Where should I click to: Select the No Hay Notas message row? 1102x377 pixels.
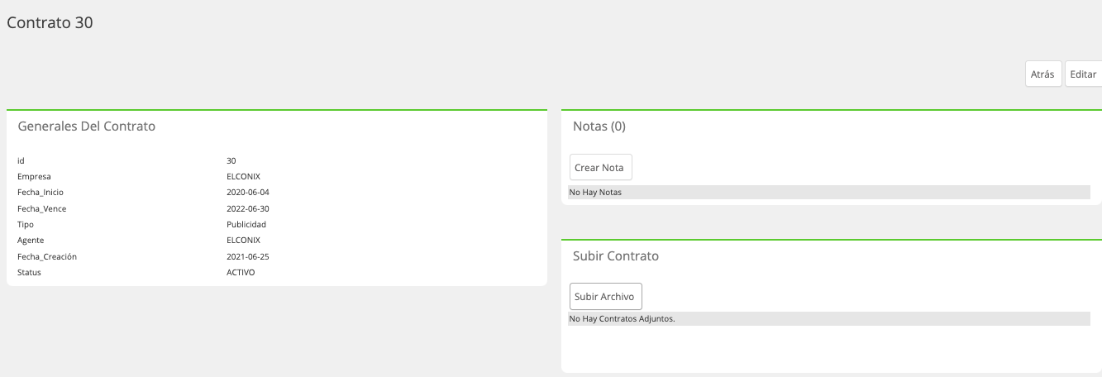(829, 192)
